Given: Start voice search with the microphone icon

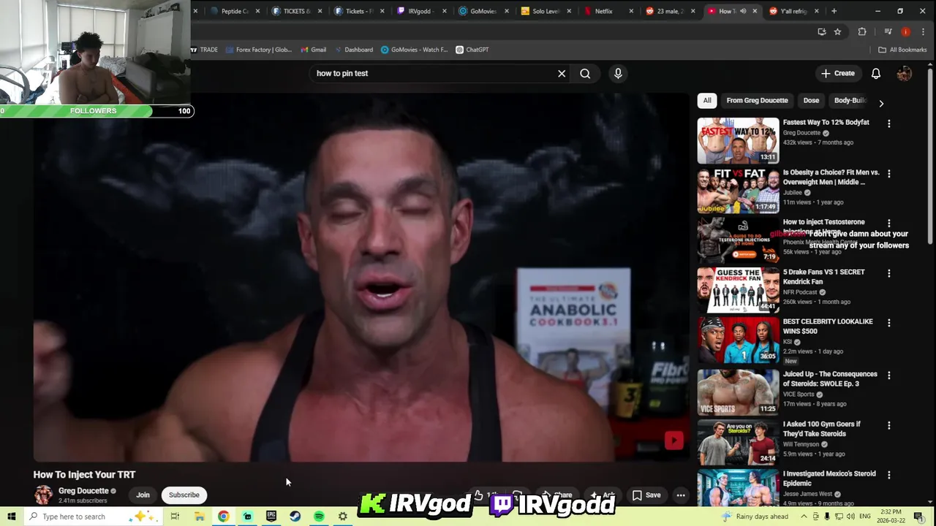Looking at the screenshot, I should pos(618,73).
